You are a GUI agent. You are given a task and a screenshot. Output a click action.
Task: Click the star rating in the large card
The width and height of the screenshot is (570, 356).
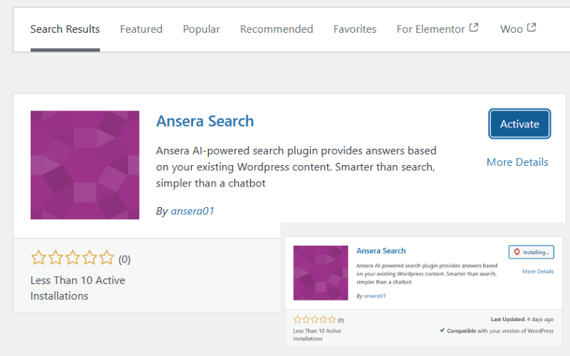73,258
